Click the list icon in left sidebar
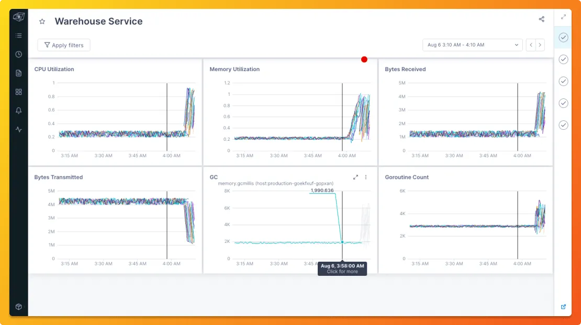The height and width of the screenshot is (325, 581). click(18, 36)
